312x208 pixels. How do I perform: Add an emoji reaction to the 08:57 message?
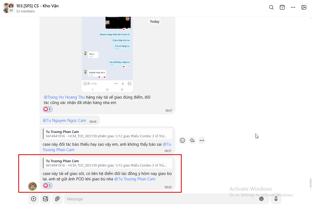click(x=182, y=141)
